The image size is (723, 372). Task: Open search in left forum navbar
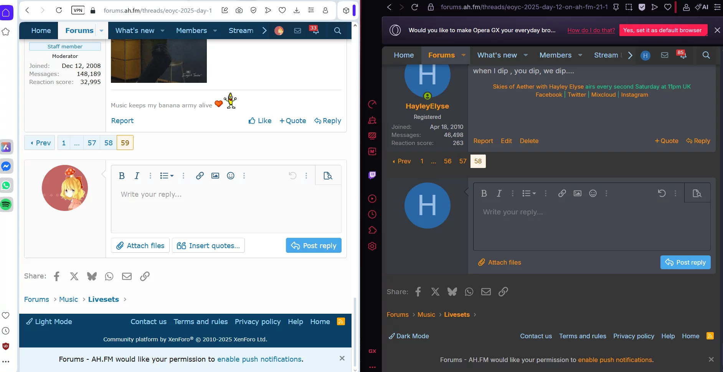click(x=337, y=31)
